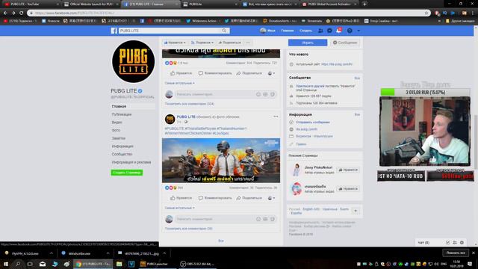Open the 'Создать' link in the Facebook header
Image resolution: width=478 pixels, height=269 pixels.
305,31
